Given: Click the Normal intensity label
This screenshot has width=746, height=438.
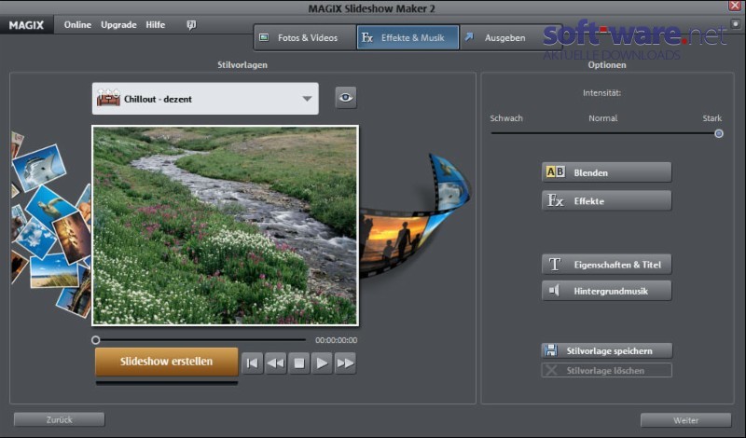Looking at the screenshot, I should (x=602, y=118).
